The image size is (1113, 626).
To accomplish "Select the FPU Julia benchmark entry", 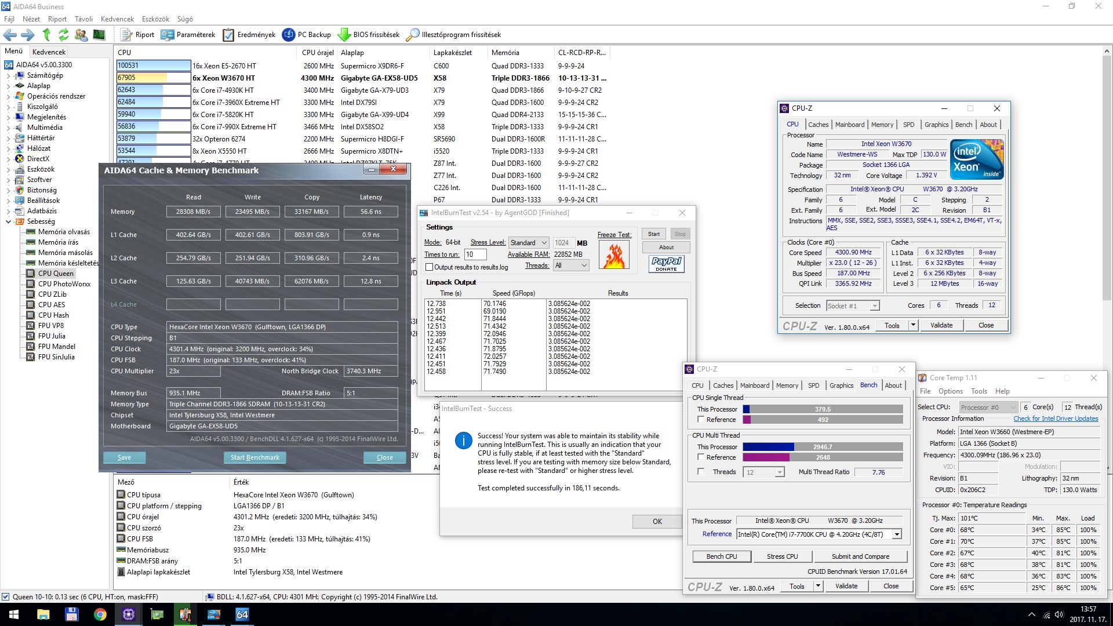I will pos(52,336).
